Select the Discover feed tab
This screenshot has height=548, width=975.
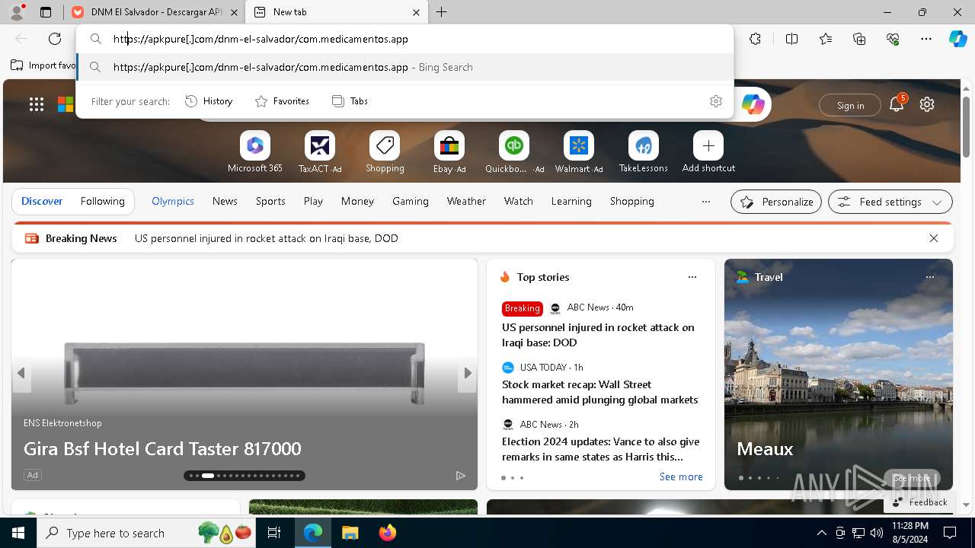point(42,201)
